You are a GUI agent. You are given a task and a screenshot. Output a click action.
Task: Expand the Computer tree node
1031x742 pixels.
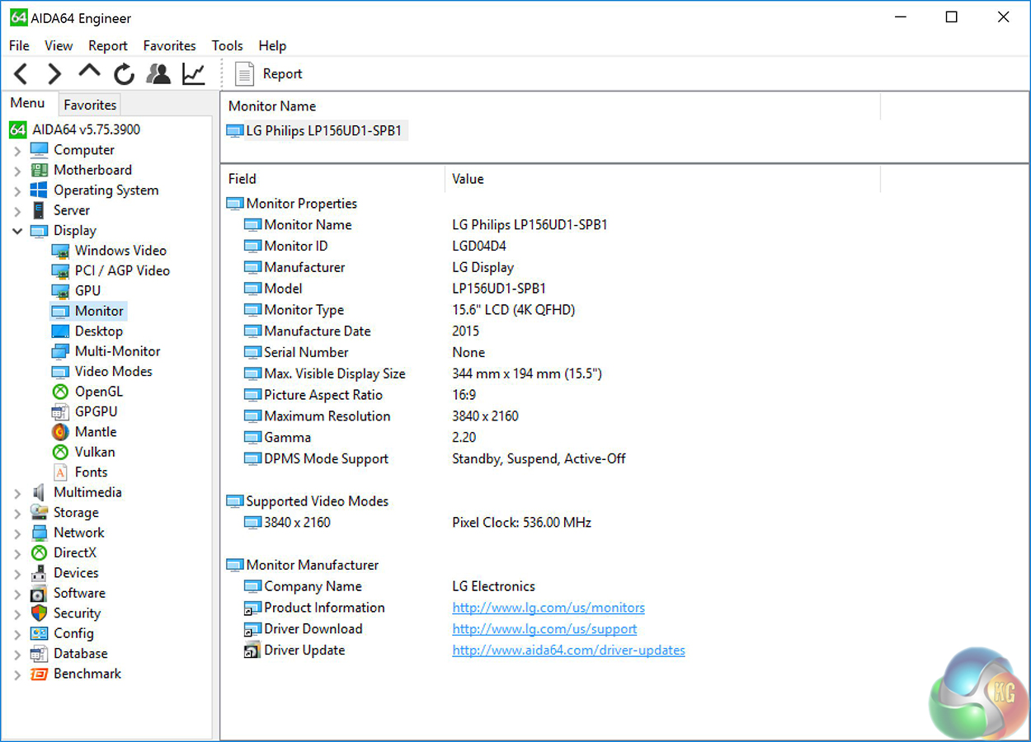click(17, 151)
